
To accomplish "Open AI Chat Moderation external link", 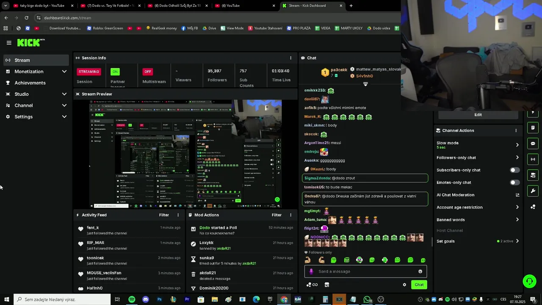I will [x=517, y=195].
